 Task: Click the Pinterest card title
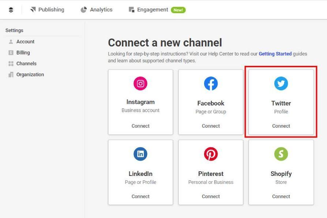211,174
